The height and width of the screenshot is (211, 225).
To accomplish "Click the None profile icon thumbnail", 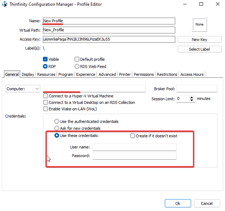I will click(199, 24).
